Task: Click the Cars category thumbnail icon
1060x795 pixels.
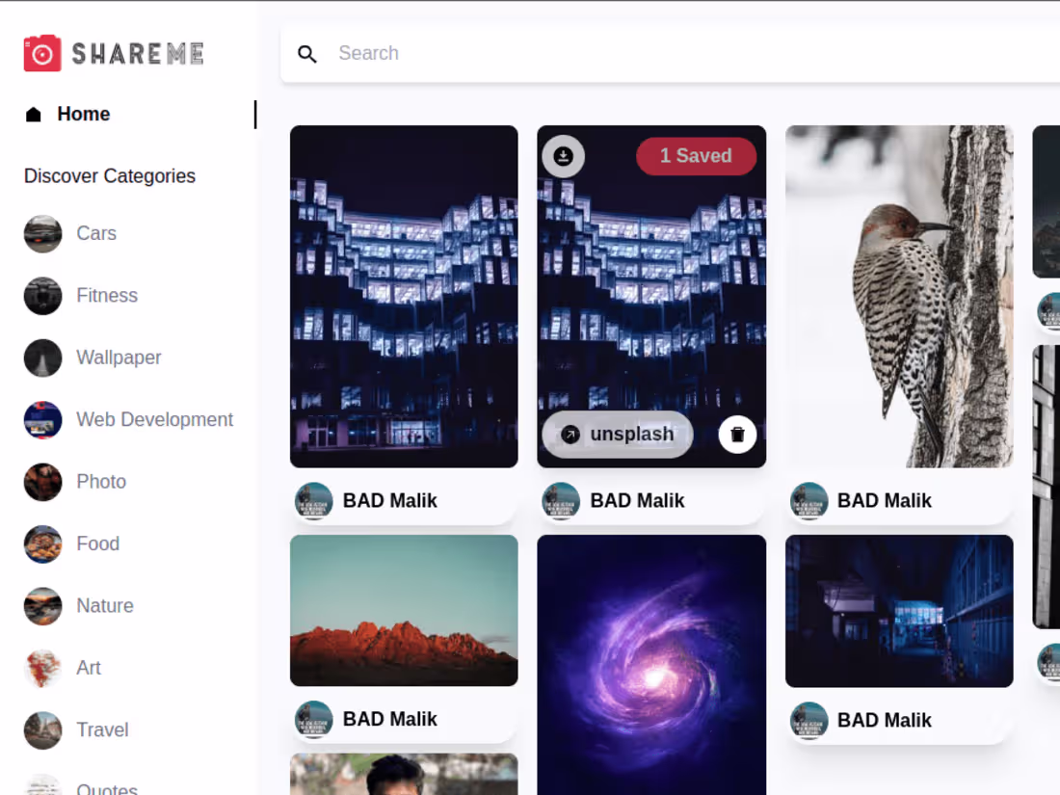Action: click(x=42, y=233)
